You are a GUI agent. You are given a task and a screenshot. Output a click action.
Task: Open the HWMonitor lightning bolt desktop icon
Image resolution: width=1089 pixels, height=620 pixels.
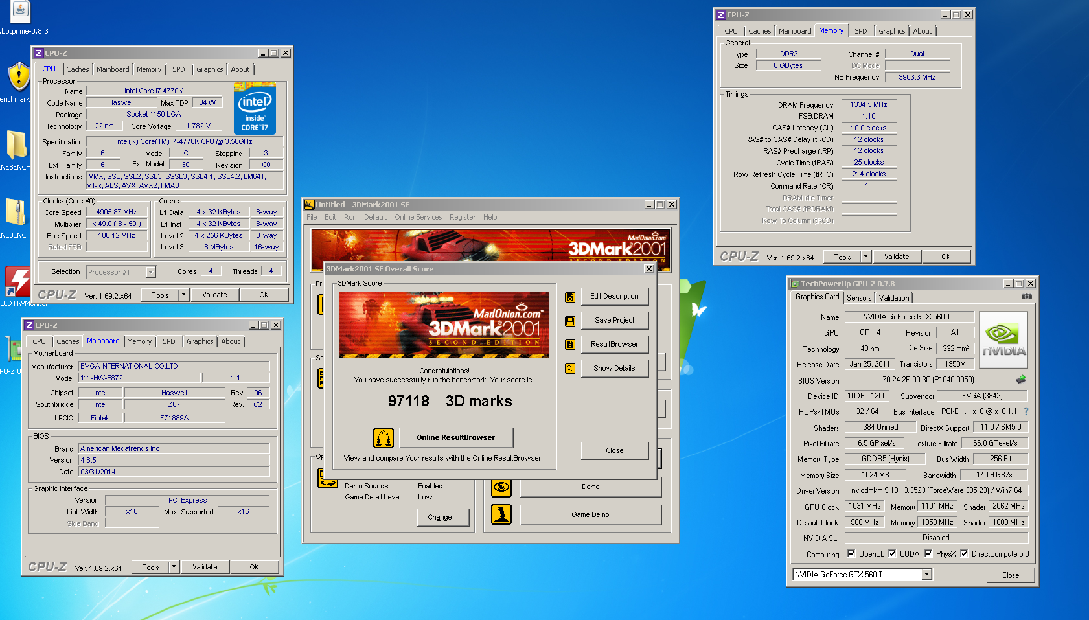tap(18, 281)
